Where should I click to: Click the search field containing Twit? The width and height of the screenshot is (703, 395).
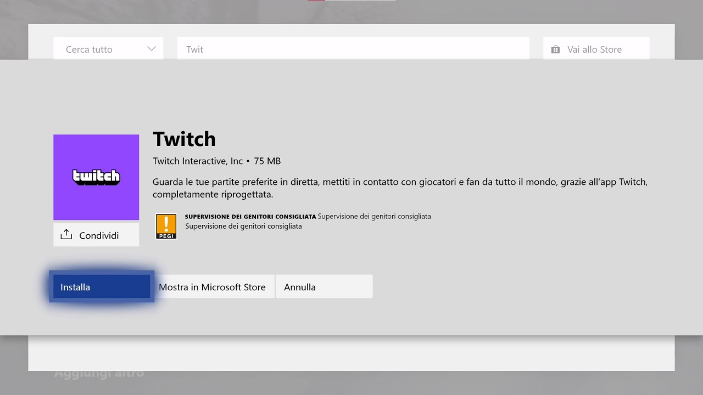coord(353,48)
